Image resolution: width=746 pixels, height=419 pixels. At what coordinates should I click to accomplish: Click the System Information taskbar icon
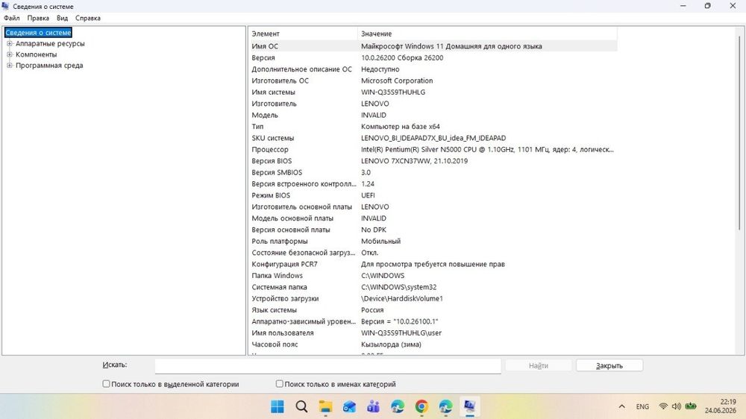tap(469, 406)
